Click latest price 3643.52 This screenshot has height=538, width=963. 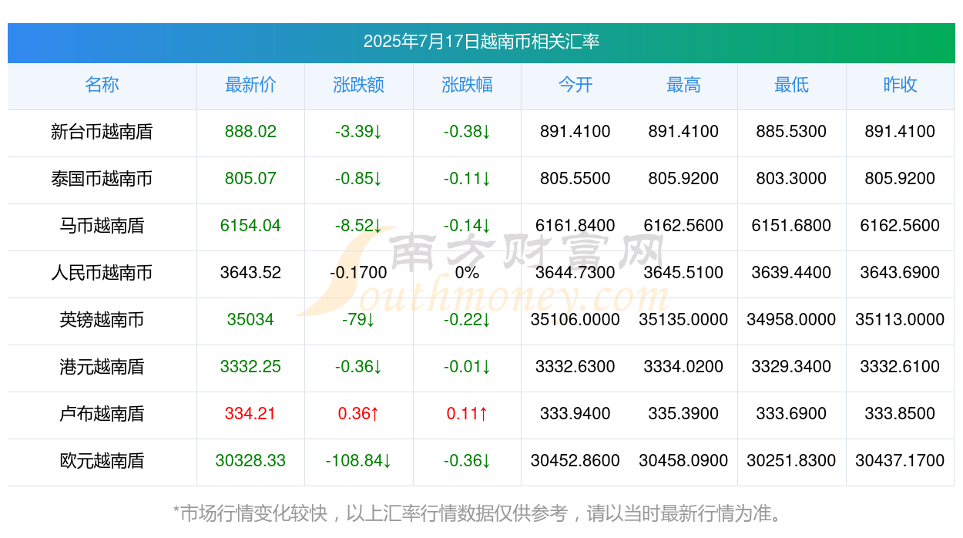(x=250, y=273)
